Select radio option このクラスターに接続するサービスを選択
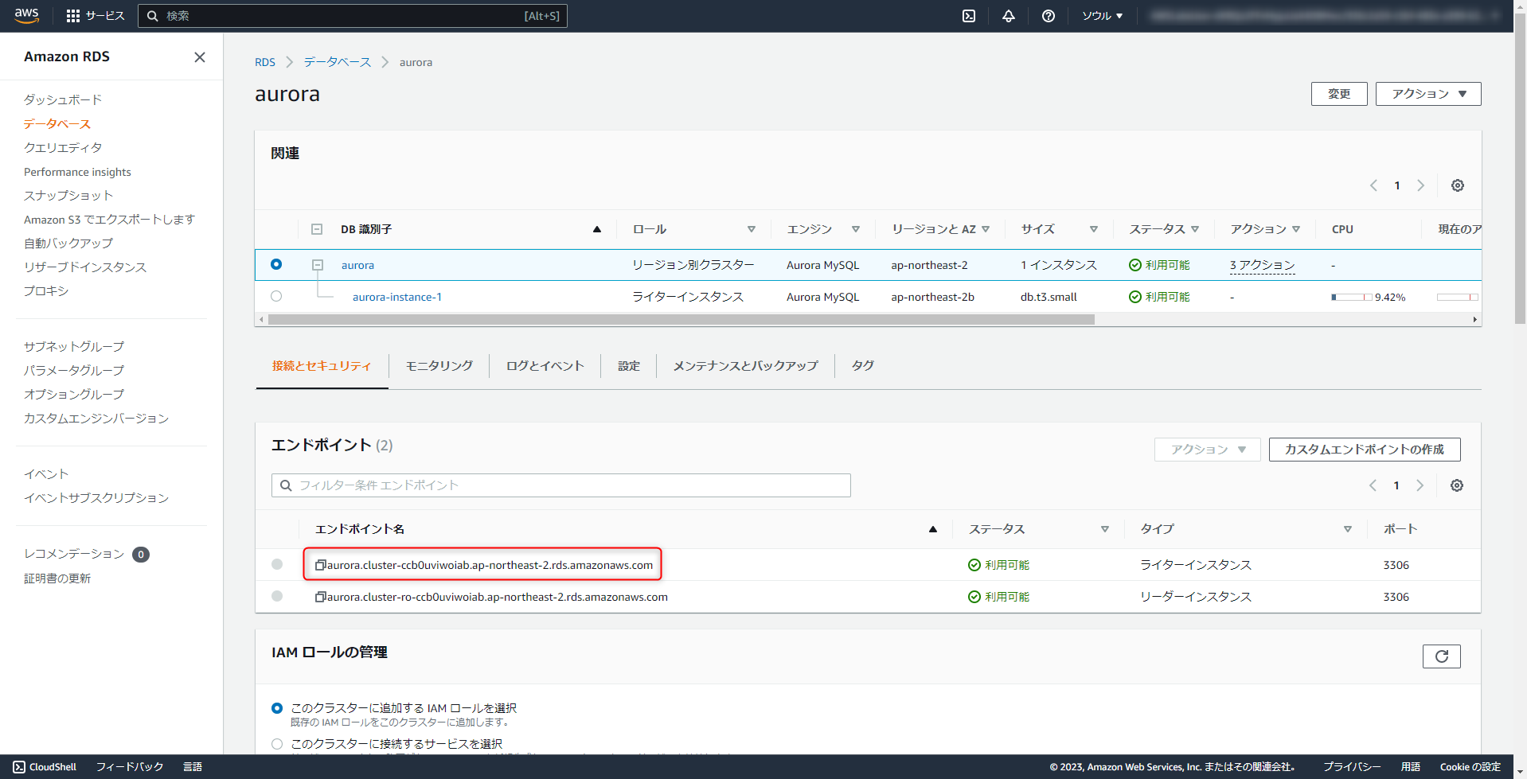The image size is (1527, 779). click(276, 743)
